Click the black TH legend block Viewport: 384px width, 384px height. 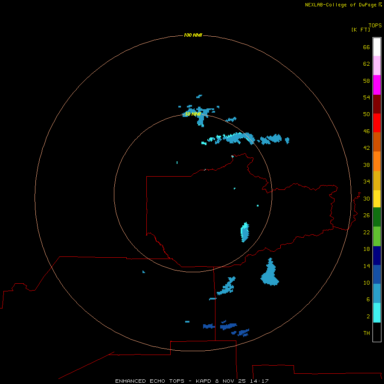tap(377, 332)
